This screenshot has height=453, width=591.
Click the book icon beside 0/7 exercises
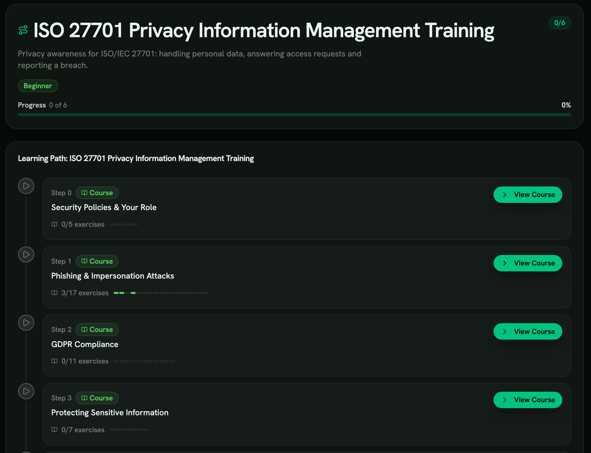[x=54, y=430]
